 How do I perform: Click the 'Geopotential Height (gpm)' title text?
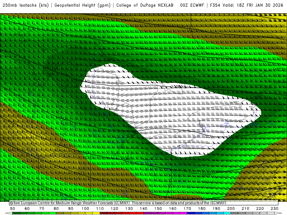tap(83, 5)
